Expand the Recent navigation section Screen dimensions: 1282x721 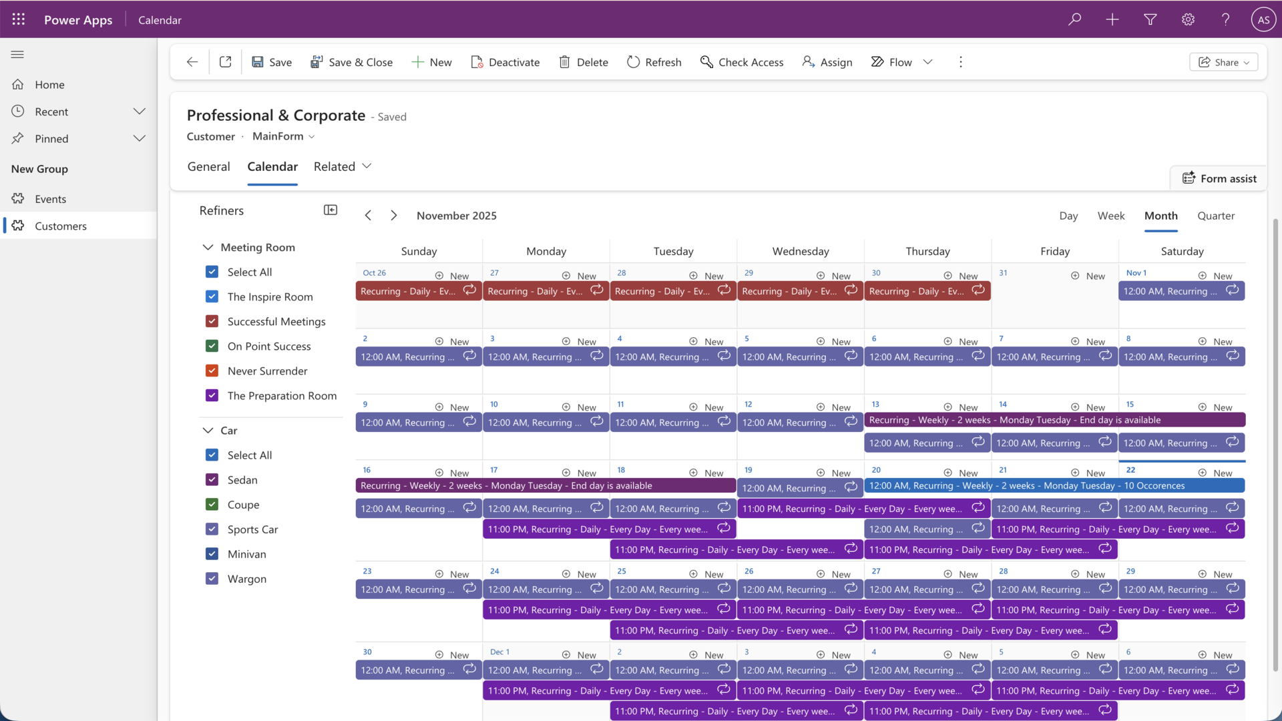[x=139, y=111]
